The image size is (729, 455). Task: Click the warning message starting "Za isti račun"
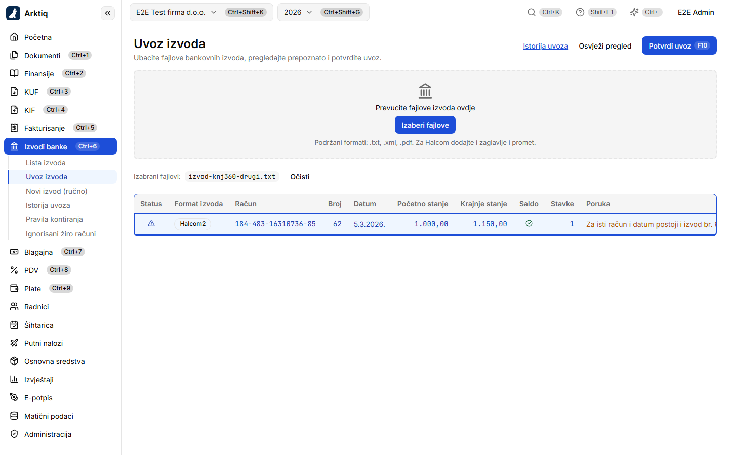tap(651, 224)
